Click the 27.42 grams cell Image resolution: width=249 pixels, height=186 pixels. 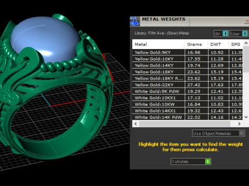197,85
